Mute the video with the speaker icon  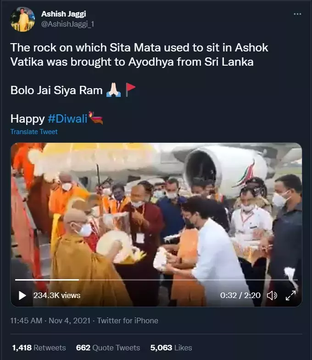coord(272,296)
